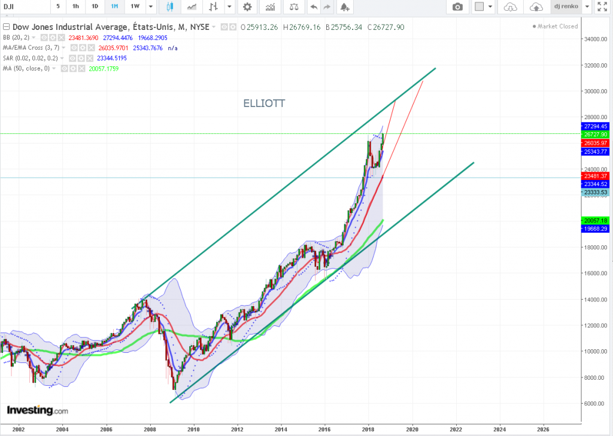Switch to the 1h interval
Viewport: 613px width, 436px height.
tap(76, 6)
